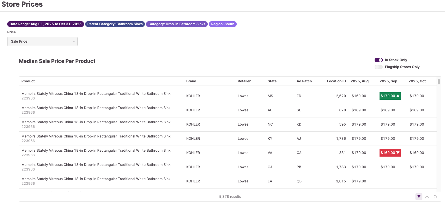Click the Date Range filter chip
The height and width of the screenshot is (203, 445).
(x=45, y=24)
